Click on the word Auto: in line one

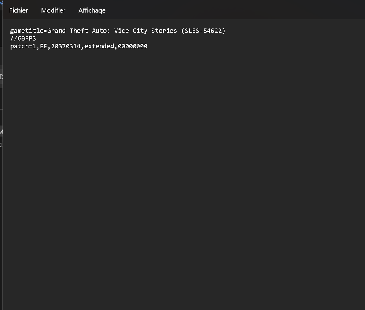tap(101, 31)
